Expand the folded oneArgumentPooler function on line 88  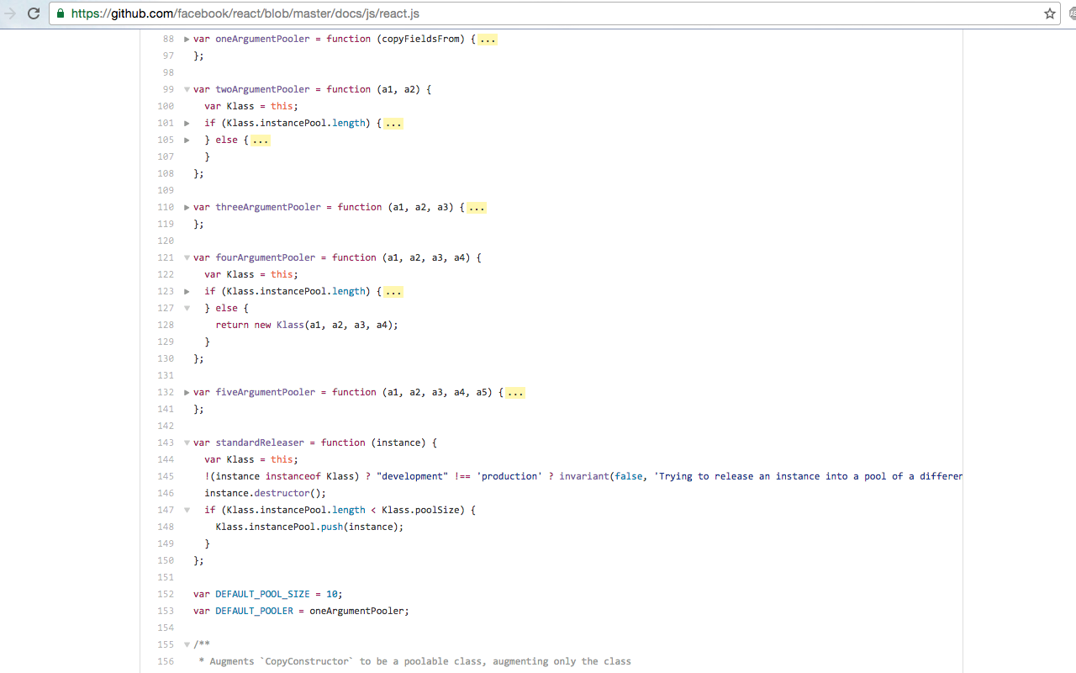point(187,39)
